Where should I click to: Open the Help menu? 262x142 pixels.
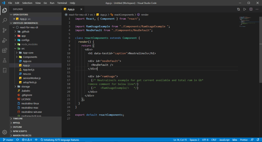[72, 3]
